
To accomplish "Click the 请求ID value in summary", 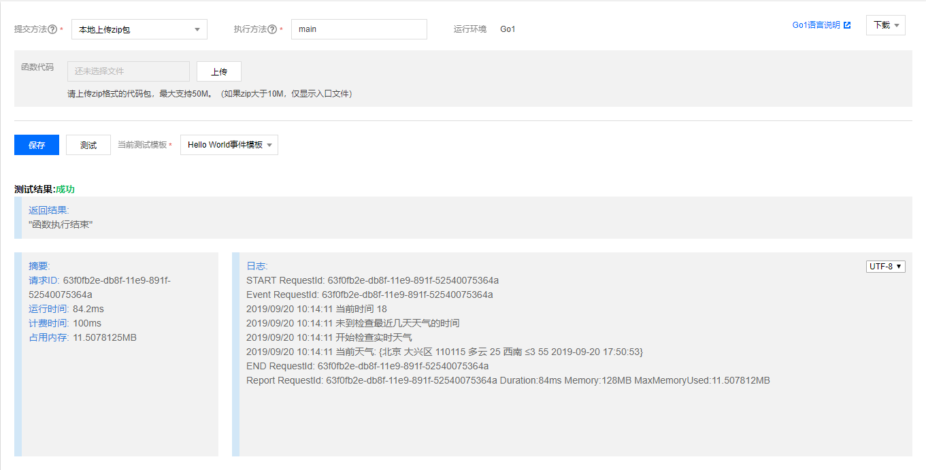I will coord(99,287).
